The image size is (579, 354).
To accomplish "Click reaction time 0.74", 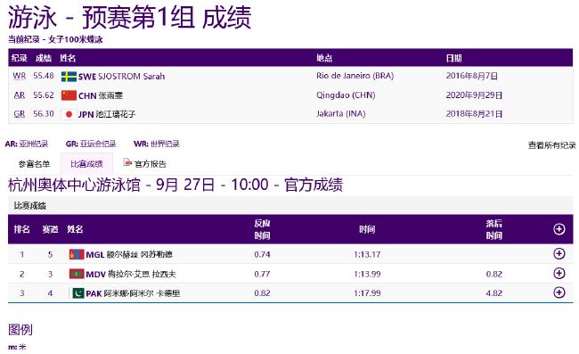I will 262,254.
